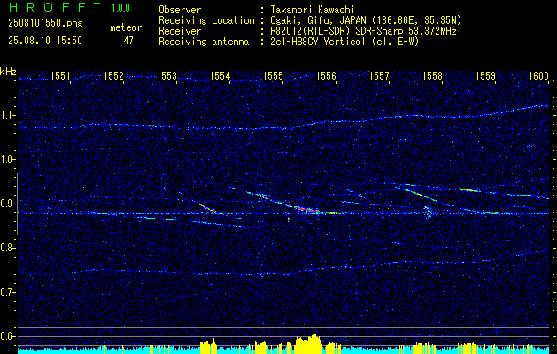Click the 0.7 kHz axis label
This screenshot has height=354, width=557.
coord(7,293)
